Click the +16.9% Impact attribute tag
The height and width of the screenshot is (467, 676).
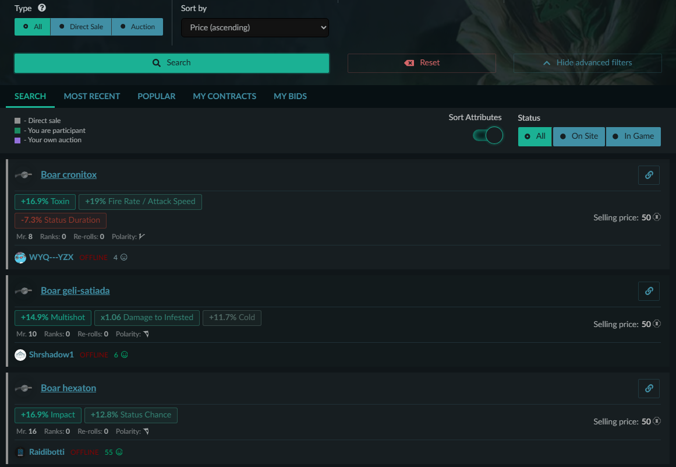(48, 415)
